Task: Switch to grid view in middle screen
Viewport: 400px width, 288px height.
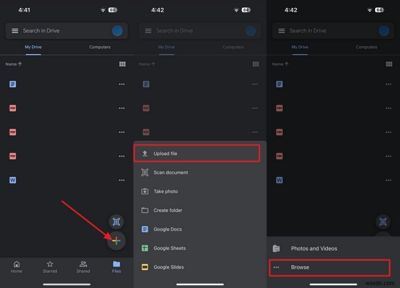Action: coord(255,64)
